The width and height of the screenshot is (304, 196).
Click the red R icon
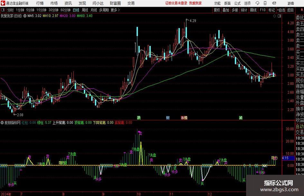(302, 10)
